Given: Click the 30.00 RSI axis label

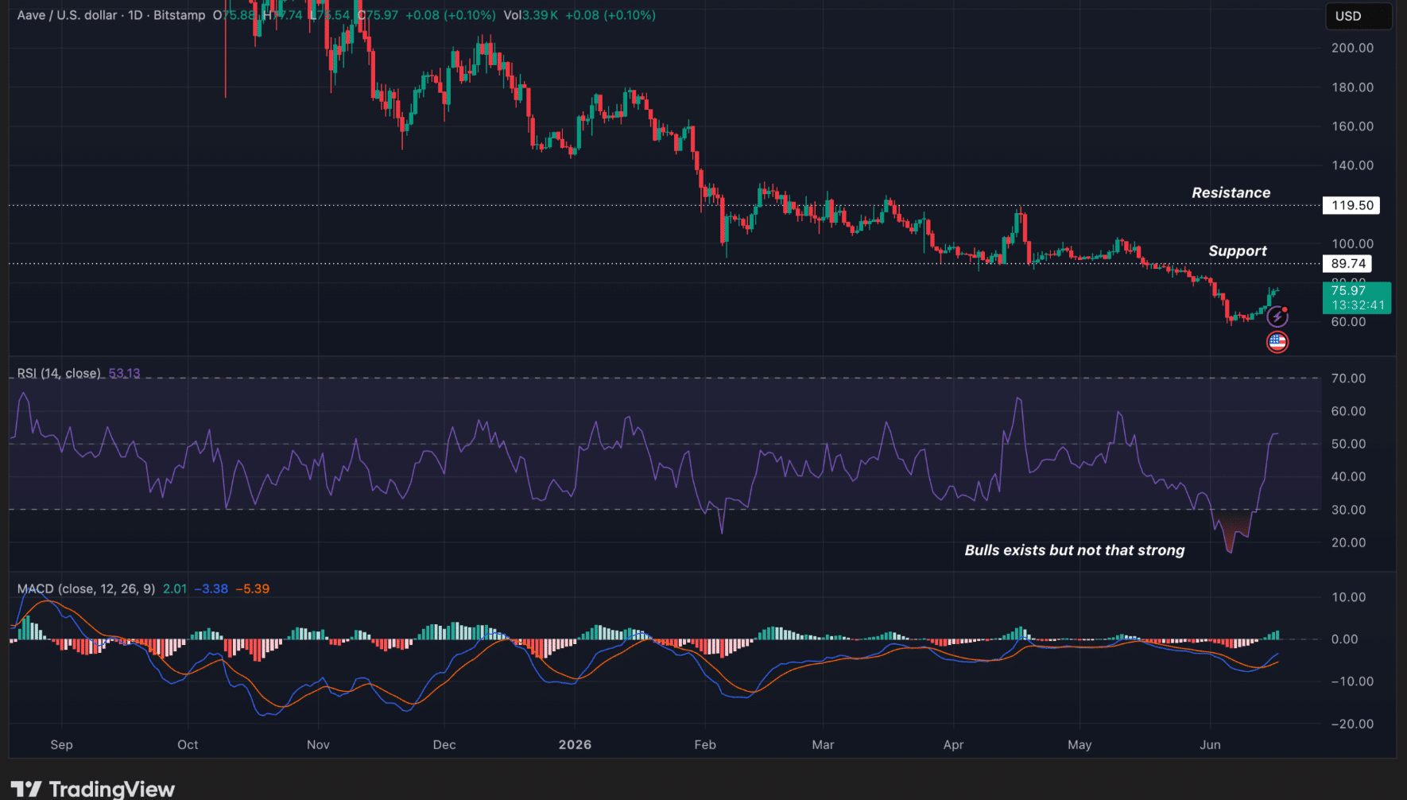Looking at the screenshot, I should [x=1348, y=510].
